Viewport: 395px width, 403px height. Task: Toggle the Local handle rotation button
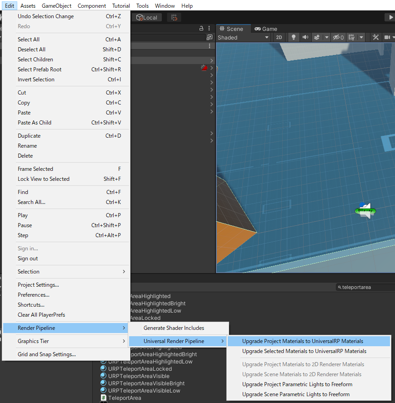click(147, 17)
